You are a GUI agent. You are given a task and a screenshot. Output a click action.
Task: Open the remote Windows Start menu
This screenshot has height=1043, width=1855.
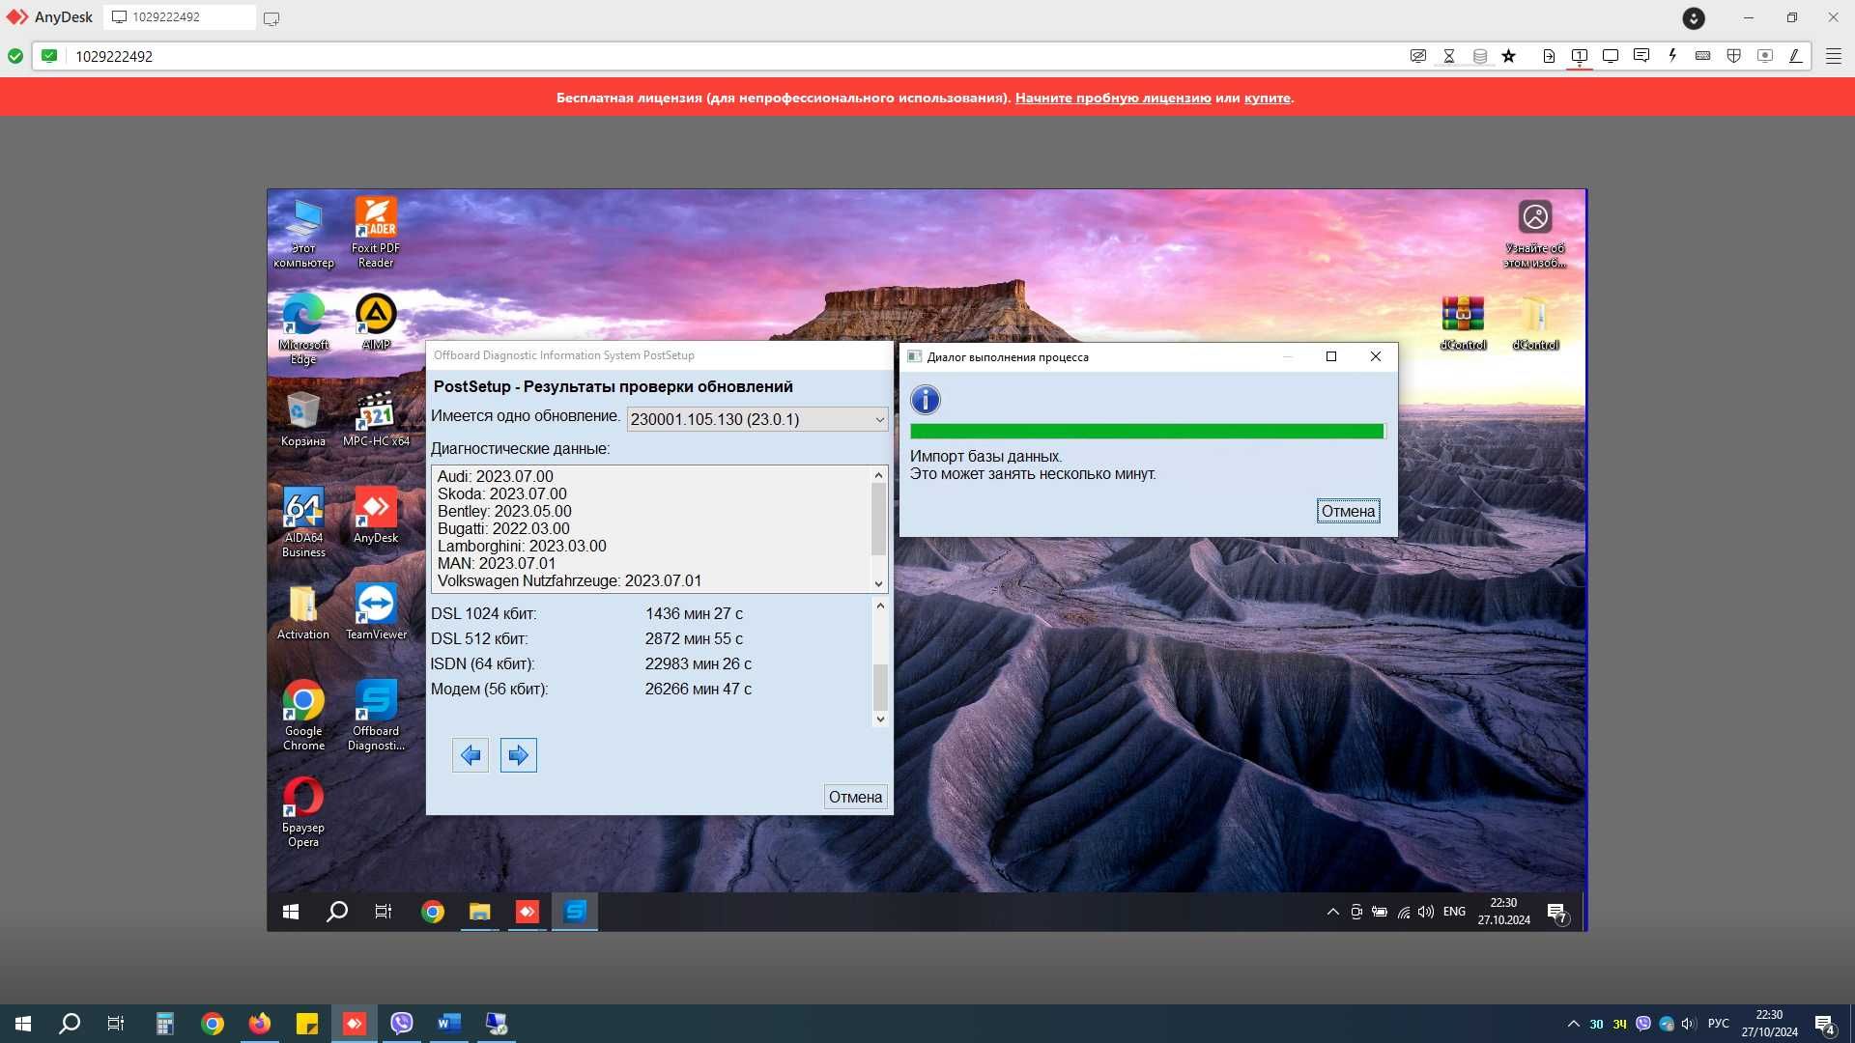(290, 912)
